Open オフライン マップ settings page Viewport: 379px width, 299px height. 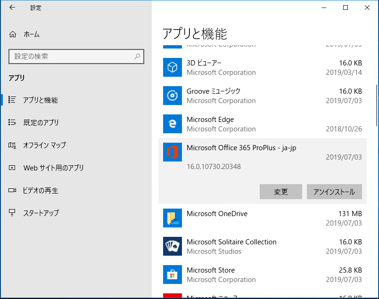click(x=44, y=145)
